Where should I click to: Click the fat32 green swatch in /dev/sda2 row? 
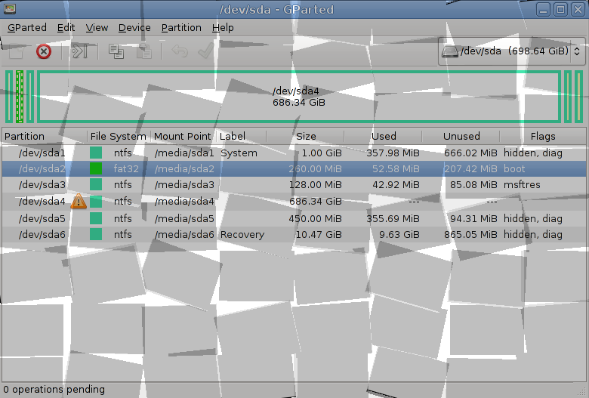pos(96,168)
